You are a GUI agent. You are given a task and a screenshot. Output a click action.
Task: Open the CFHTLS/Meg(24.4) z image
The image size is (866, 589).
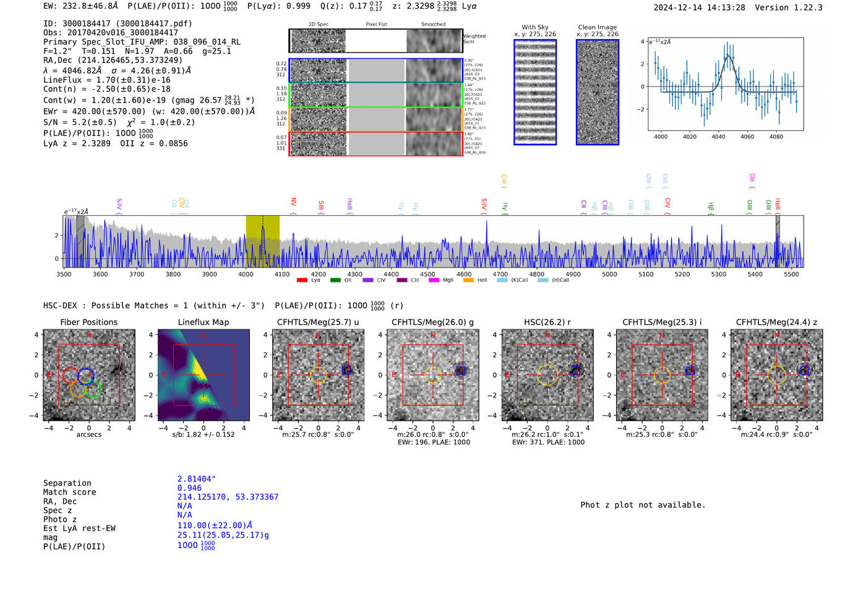[x=777, y=375]
